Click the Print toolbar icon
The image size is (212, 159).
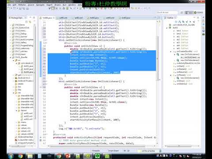[x=27, y=8]
